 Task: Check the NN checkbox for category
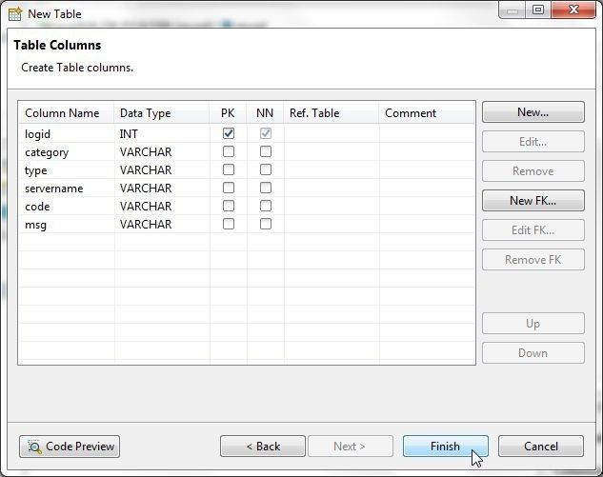tap(266, 151)
